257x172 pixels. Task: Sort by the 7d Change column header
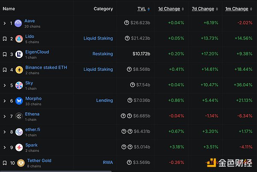tap(203, 9)
